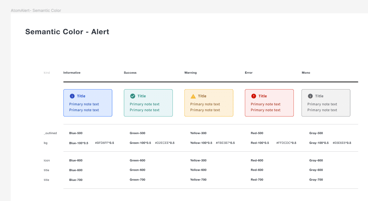Click the gray info icon in Mono alert
The image size is (368, 201).
coord(310,96)
